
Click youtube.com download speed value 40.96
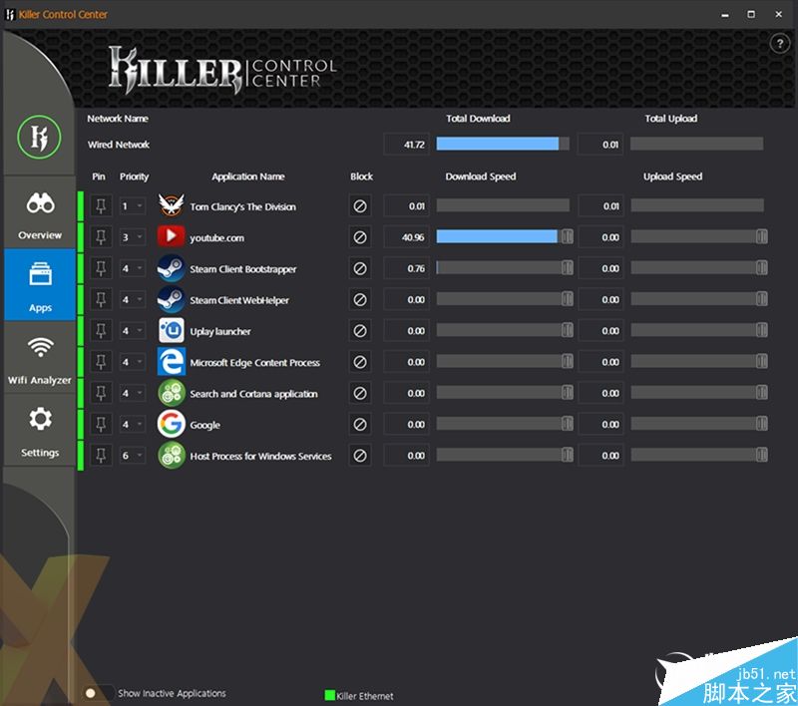coord(407,237)
